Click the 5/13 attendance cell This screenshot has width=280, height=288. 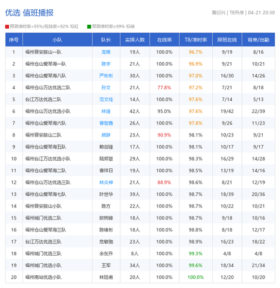click(258, 100)
